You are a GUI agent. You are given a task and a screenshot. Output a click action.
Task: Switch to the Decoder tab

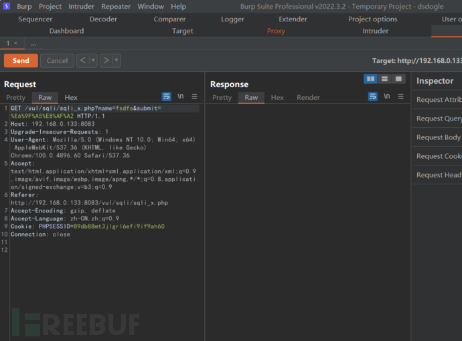(x=103, y=19)
